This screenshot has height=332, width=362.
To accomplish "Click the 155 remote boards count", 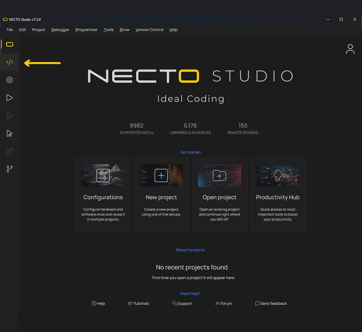I will click(x=243, y=126).
